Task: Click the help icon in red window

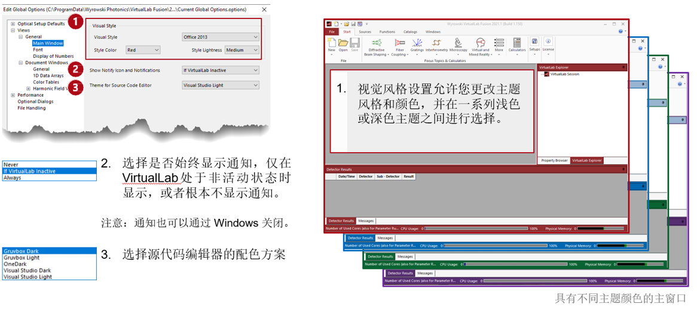Action: [621, 32]
